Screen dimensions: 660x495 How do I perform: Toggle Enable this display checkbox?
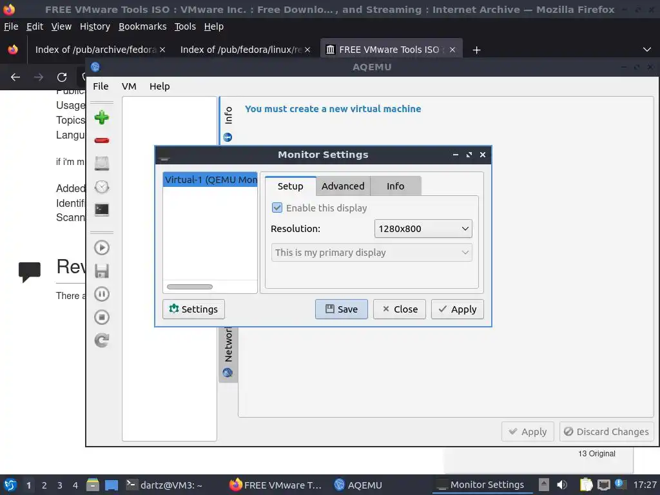click(277, 208)
